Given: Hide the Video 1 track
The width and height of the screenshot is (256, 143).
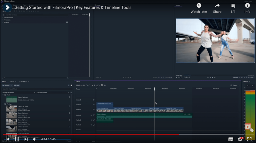Looking at the screenshot, I should (x=93, y=109).
